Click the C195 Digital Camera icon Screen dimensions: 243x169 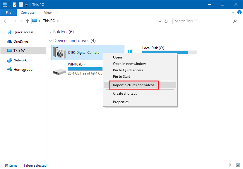pos(59,53)
